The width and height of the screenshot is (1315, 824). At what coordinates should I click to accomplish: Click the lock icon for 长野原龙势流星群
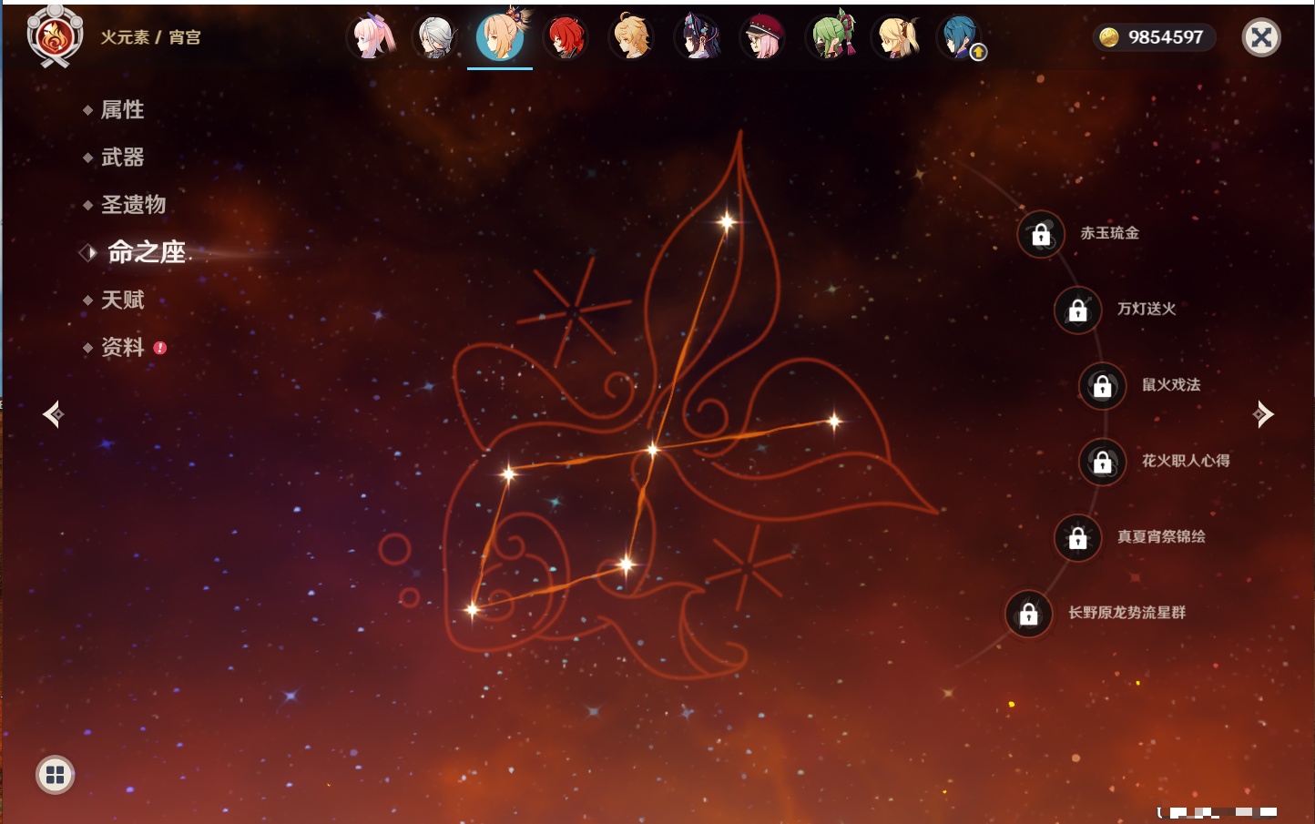[1029, 614]
